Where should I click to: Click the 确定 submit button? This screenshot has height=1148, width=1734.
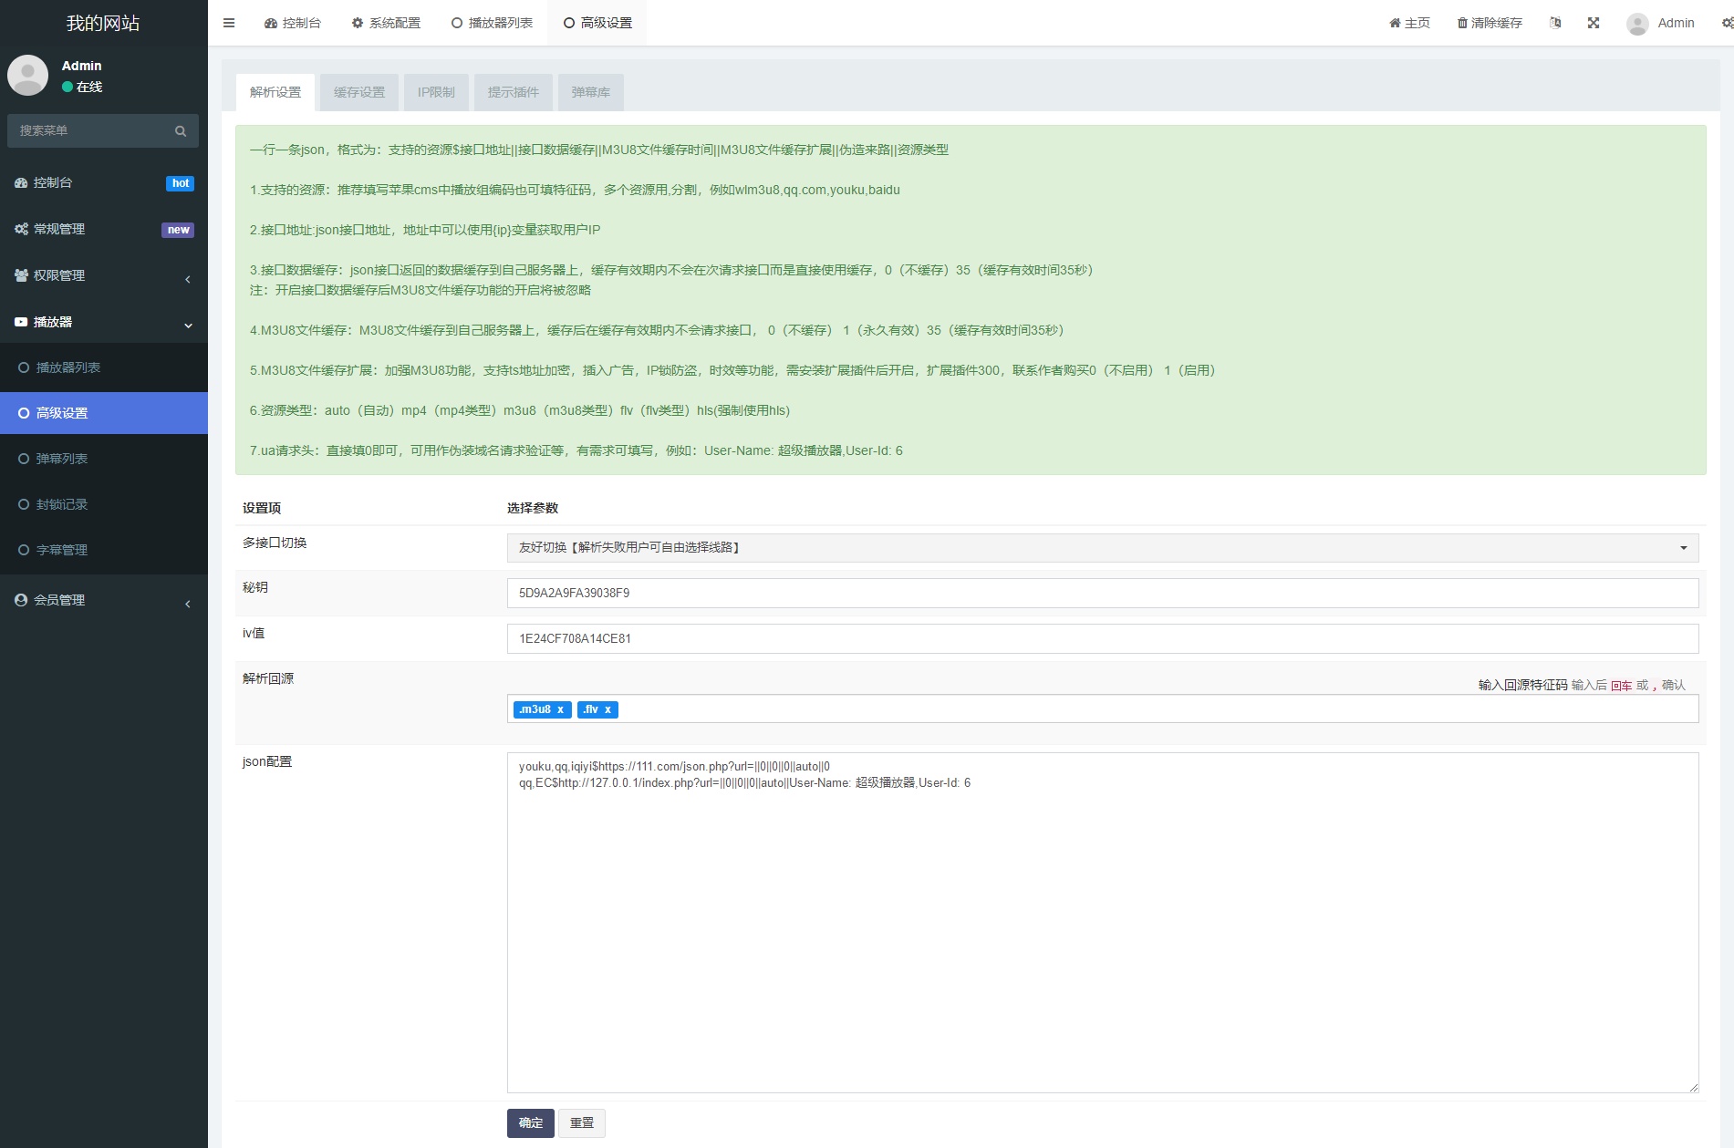(x=530, y=1122)
